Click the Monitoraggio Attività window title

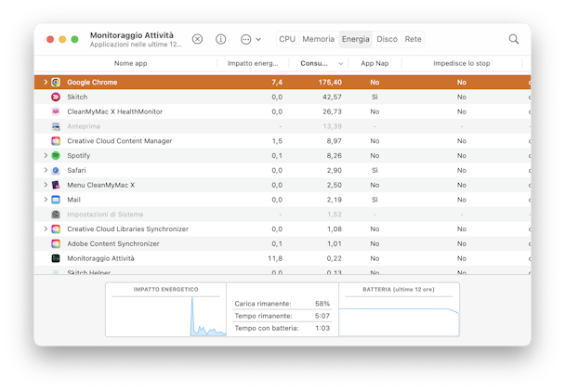(x=132, y=35)
